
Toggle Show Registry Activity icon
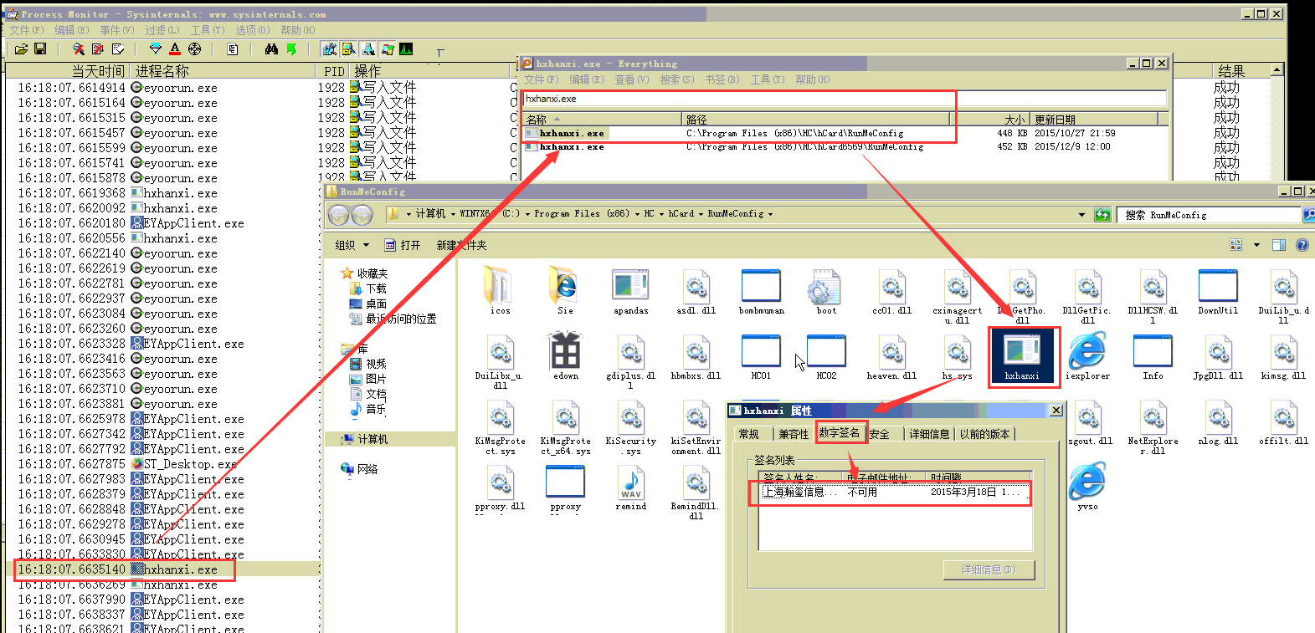click(330, 49)
